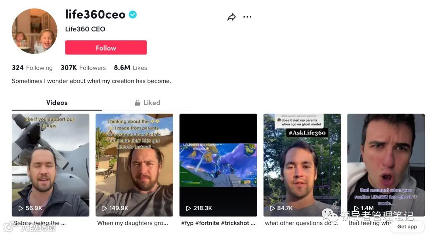
Task: Open the 324 Following list
Action: pyautogui.click(x=32, y=68)
